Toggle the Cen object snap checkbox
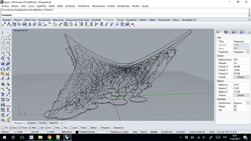The image size is (251, 141). point(38,128)
